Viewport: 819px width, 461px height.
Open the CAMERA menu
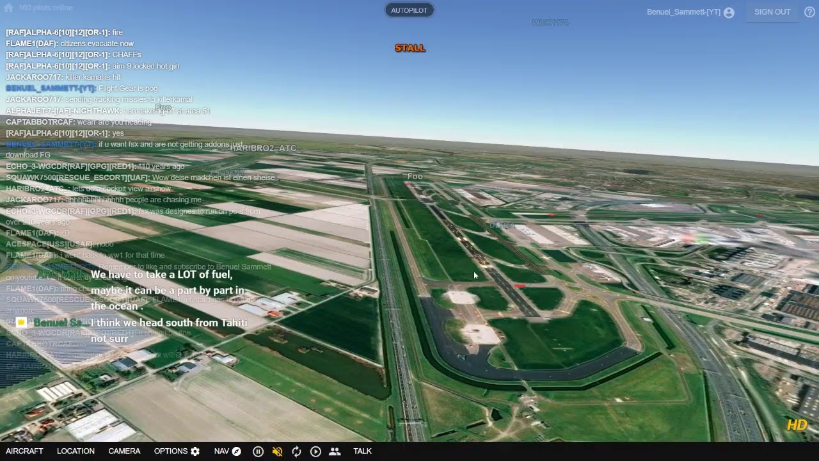pyautogui.click(x=124, y=451)
